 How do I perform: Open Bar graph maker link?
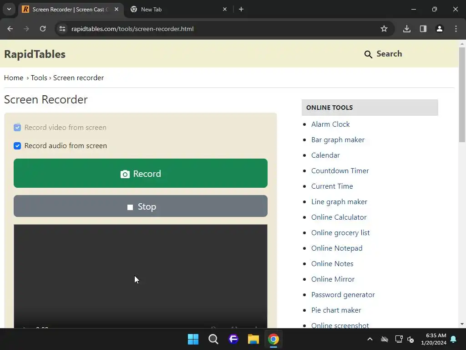tap(338, 139)
